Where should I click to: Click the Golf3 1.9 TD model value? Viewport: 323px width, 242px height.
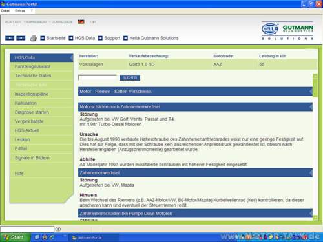click(x=142, y=65)
